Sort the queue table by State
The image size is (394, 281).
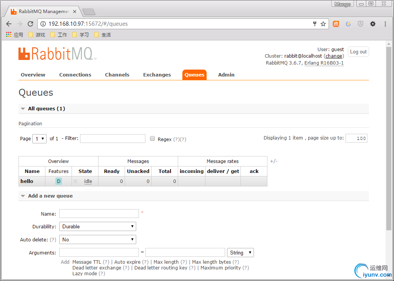[x=85, y=171]
